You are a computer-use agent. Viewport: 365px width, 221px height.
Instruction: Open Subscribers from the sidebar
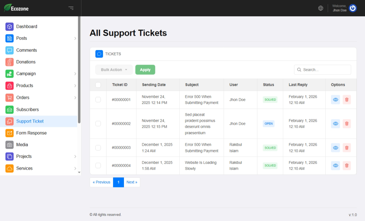coord(28,109)
